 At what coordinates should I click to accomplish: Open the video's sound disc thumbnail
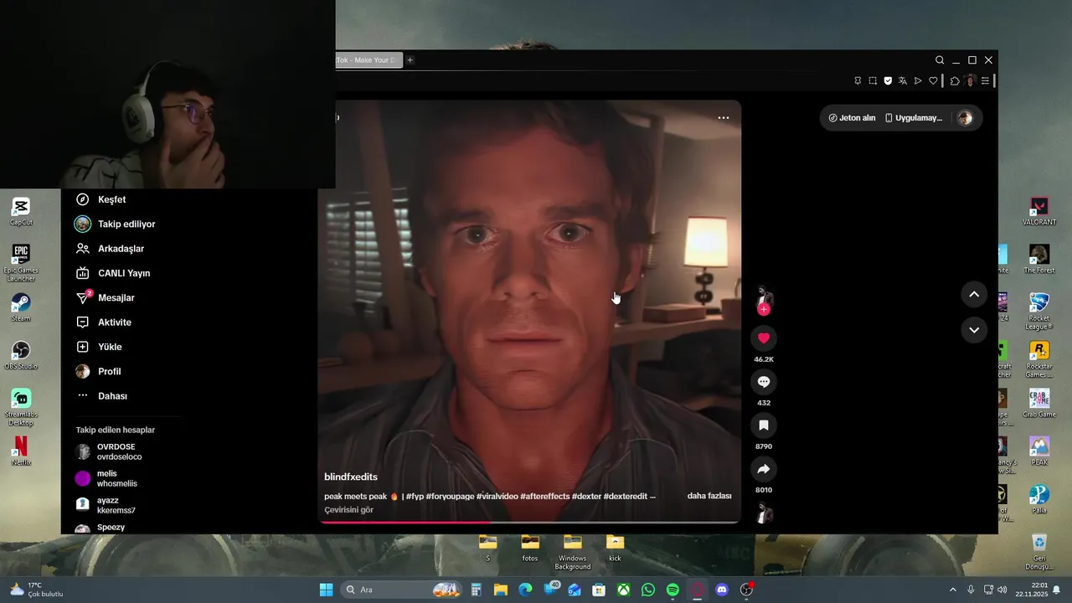764,513
